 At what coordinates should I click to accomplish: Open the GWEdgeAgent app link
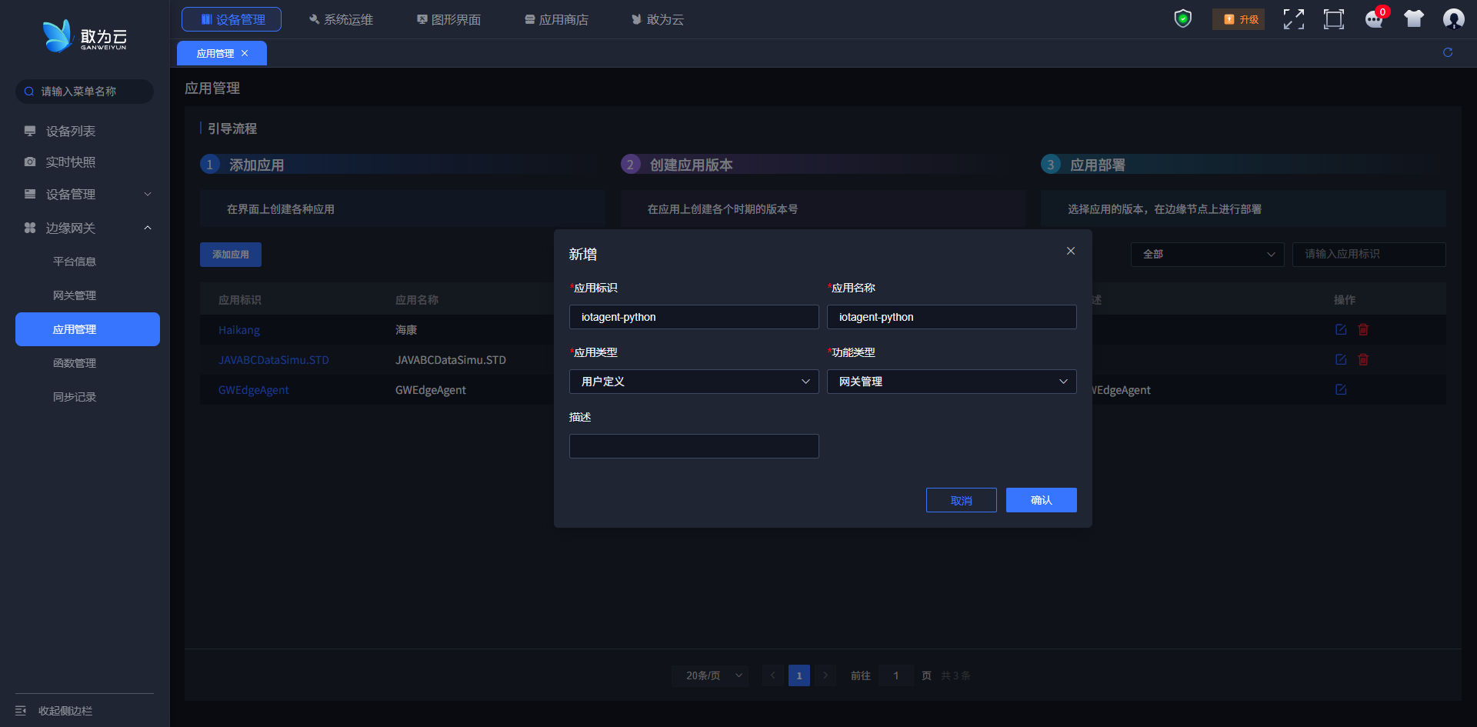point(254,390)
